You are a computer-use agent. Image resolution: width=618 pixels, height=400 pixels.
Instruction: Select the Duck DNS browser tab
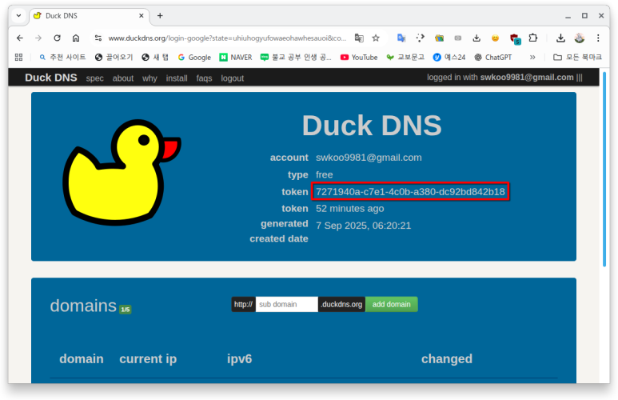[x=89, y=16]
